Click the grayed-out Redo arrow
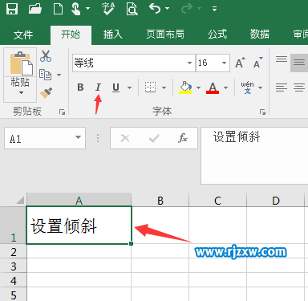 (188, 9)
